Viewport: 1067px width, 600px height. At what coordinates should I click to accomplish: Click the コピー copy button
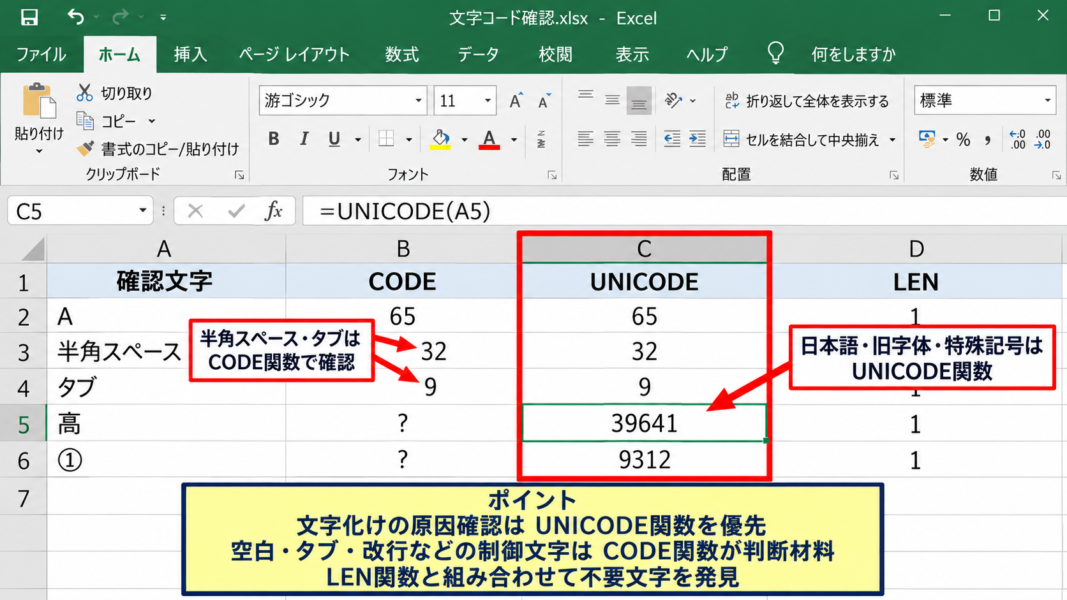point(107,121)
